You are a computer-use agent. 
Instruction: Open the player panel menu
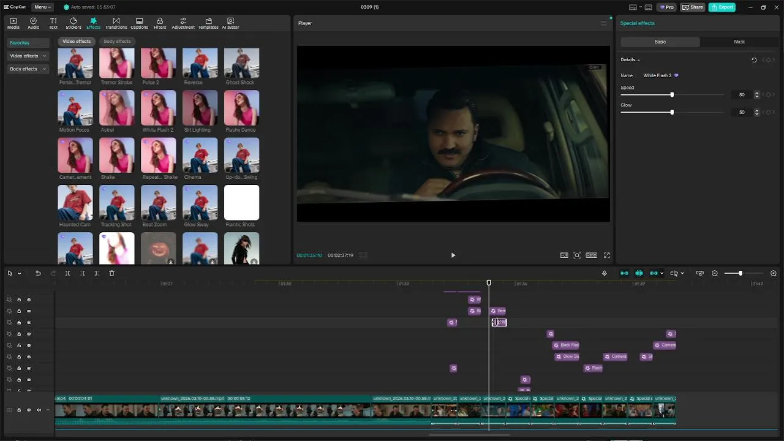603,23
